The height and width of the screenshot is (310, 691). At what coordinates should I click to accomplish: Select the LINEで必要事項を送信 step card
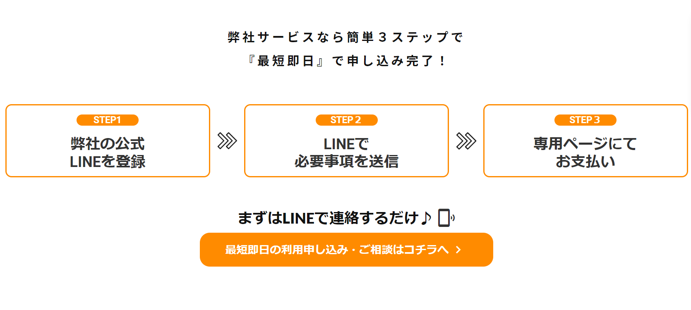[x=346, y=141]
